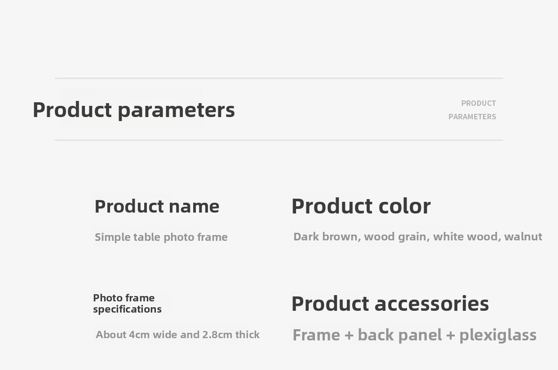Viewport: 558px width, 370px height.
Task: Click the 'Product color' heading
Action: (x=361, y=206)
